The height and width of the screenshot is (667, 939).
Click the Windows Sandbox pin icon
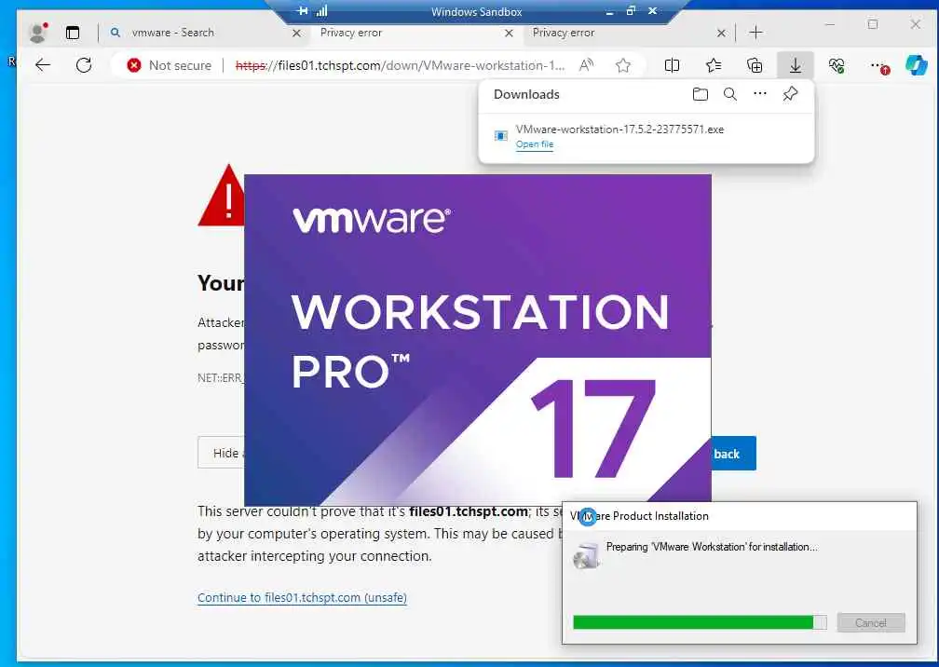pyautogui.click(x=303, y=11)
